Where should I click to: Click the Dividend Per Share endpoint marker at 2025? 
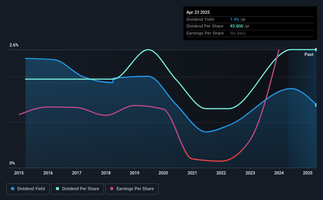click(x=316, y=50)
